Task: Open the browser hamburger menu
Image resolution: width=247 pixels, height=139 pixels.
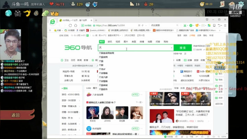Action: pos(225,25)
